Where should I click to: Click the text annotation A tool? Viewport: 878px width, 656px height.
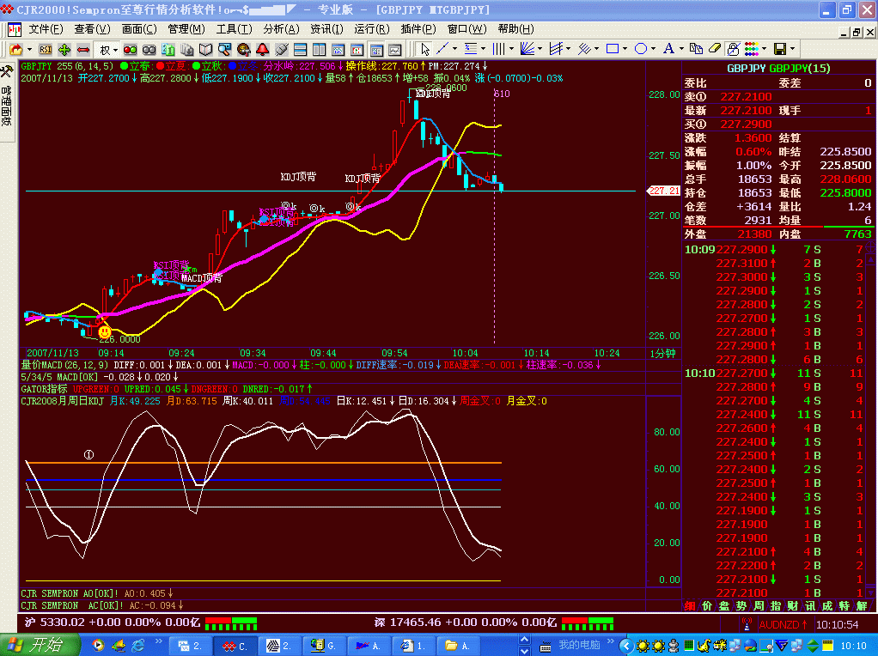click(x=668, y=49)
